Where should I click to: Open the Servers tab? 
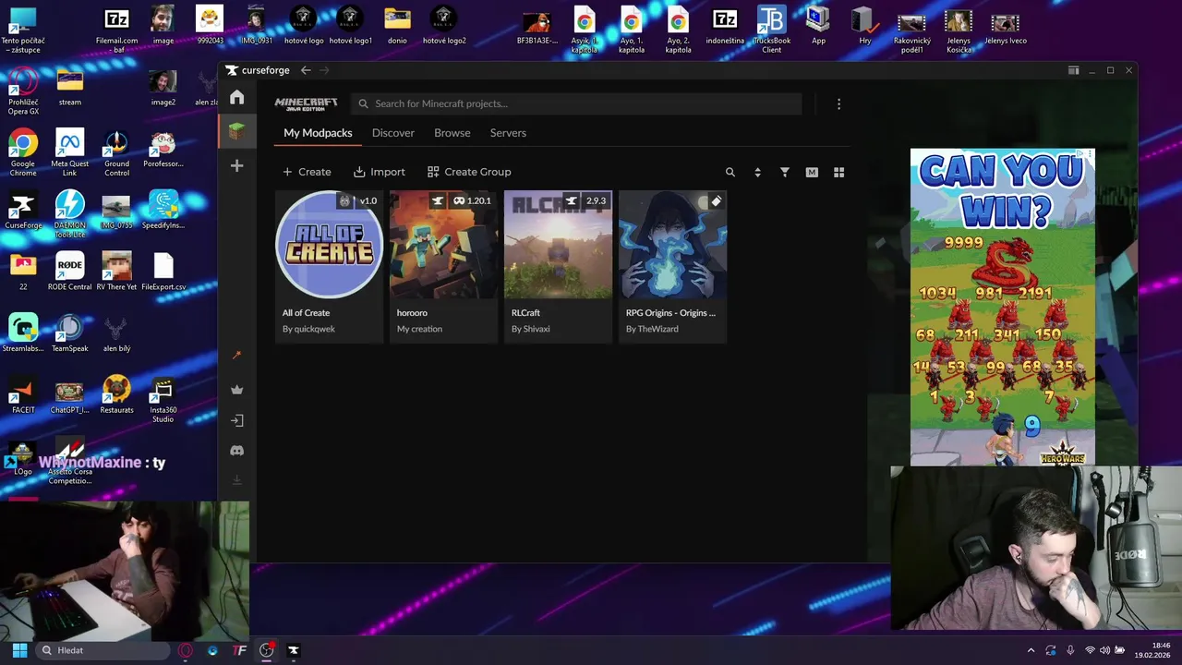508,133
